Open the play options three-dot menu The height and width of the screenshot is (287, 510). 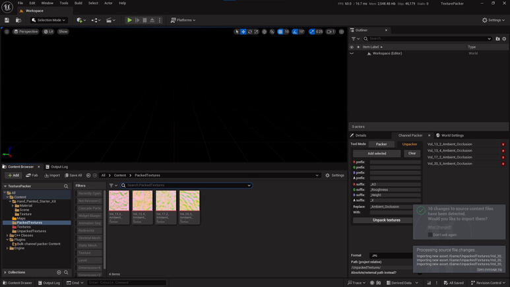(x=160, y=20)
